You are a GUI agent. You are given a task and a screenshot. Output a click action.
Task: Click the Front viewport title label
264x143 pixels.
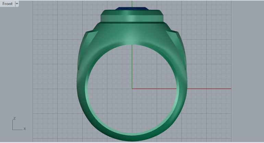click(x=8, y=4)
